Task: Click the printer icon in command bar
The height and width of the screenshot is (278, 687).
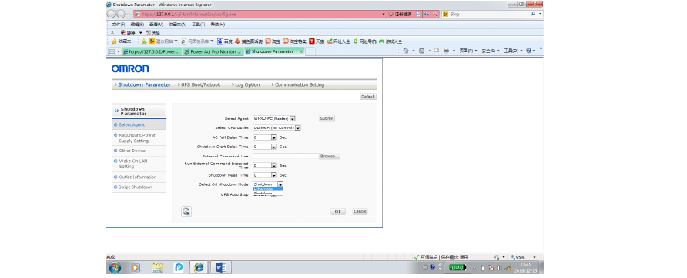Action: [x=447, y=51]
